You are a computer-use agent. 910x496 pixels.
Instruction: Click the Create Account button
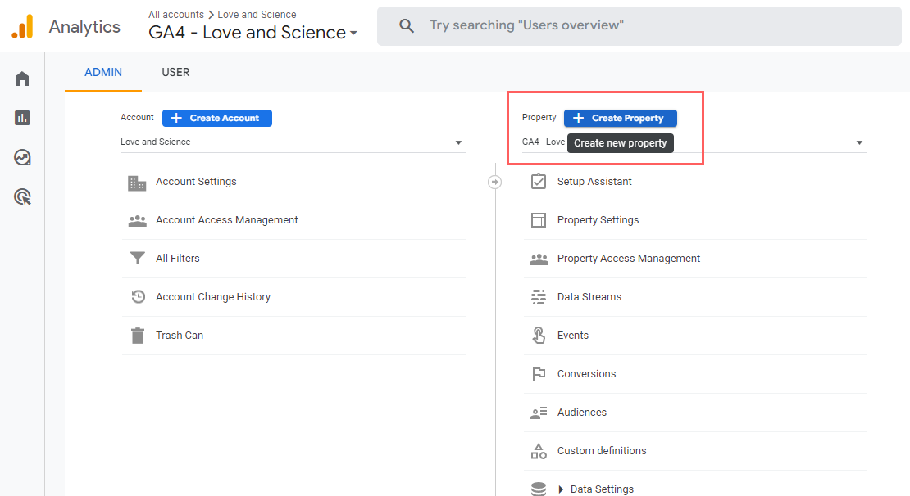(x=217, y=118)
